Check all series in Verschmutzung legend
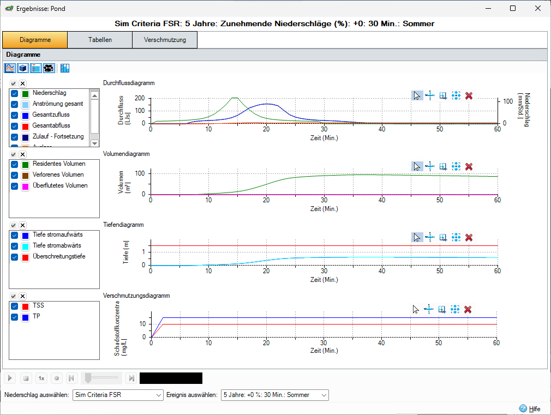The height and width of the screenshot is (415, 551). [x=13, y=297]
